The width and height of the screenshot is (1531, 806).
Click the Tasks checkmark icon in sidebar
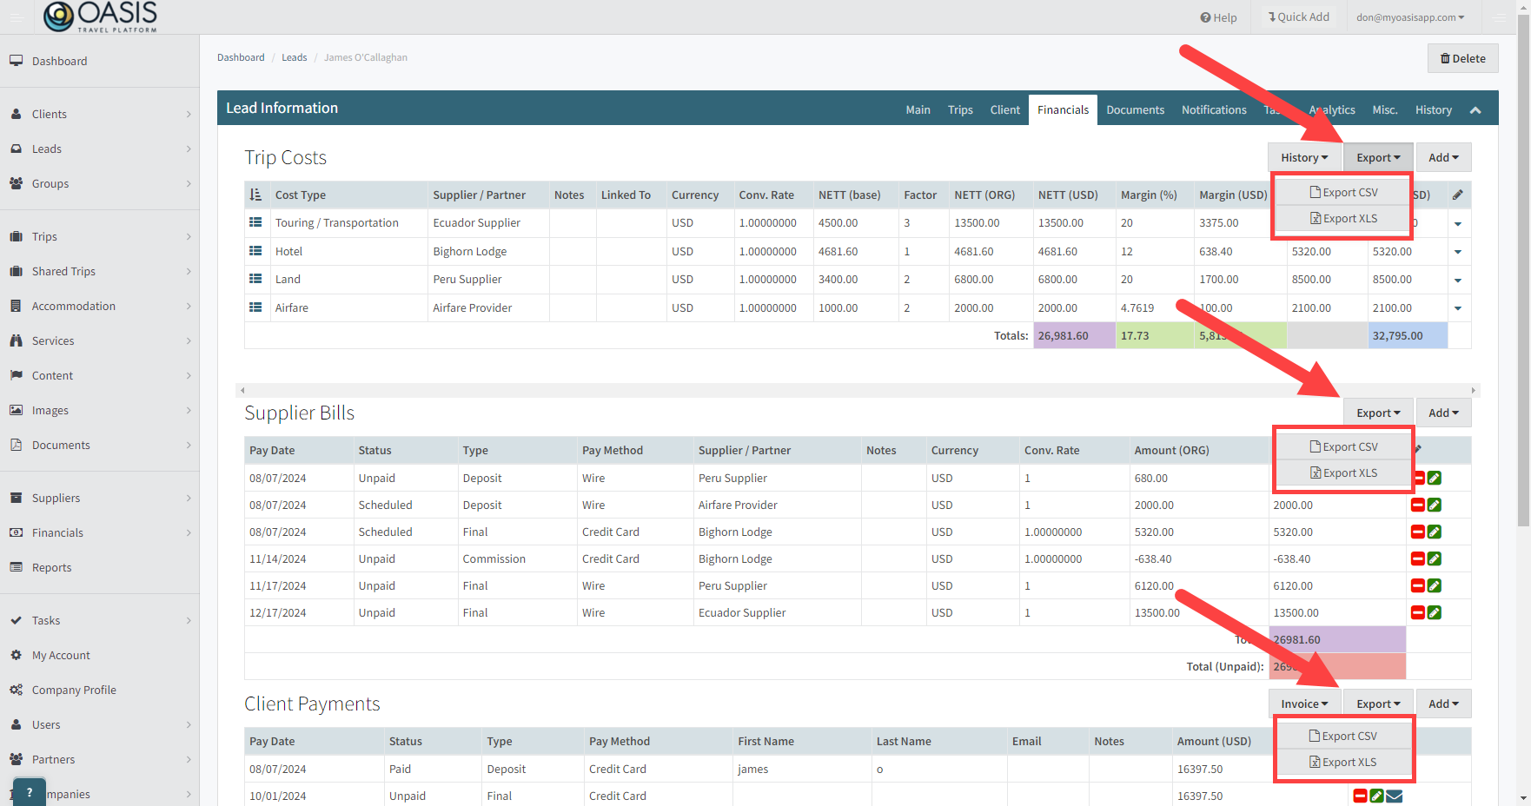[x=16, y=620]
